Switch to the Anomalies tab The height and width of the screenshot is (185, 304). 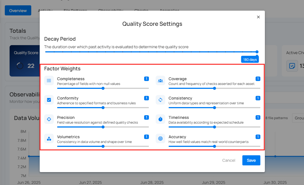click(x=169, y=10)
